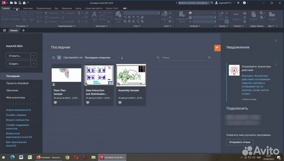Click the orange pin announcements icon
The height and width of the screenshot is (161, 284).
(x=217, y=47)
